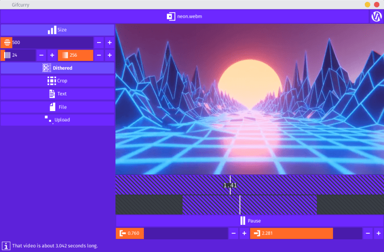Click the white playhead in lower timeline
384x252 pixels.
click(240, 205)
